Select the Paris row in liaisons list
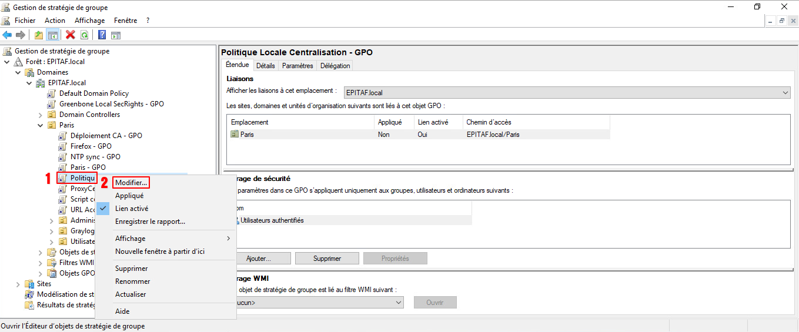 point(247,135)
